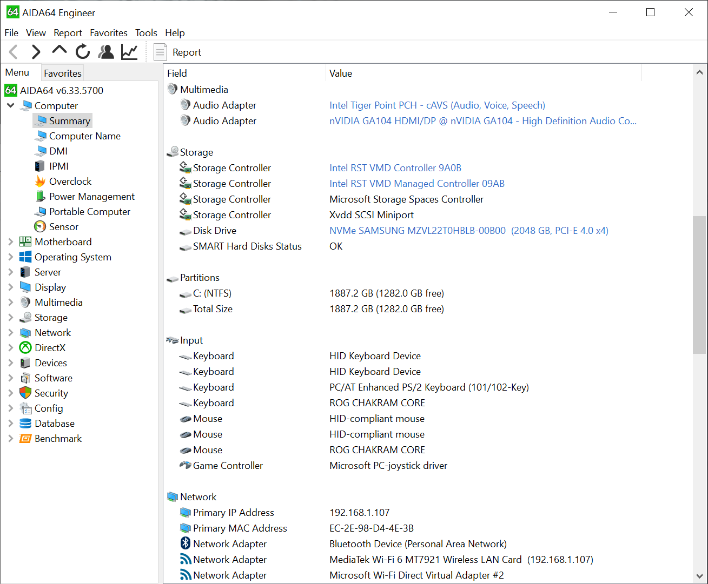The height and width of the screenshot is (584, 708).
Task: Click the Security shield icon
Action: click(25, 393)
